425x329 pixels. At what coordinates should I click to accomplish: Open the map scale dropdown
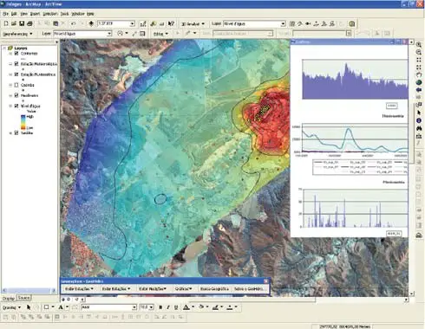(x=132, y=23)
